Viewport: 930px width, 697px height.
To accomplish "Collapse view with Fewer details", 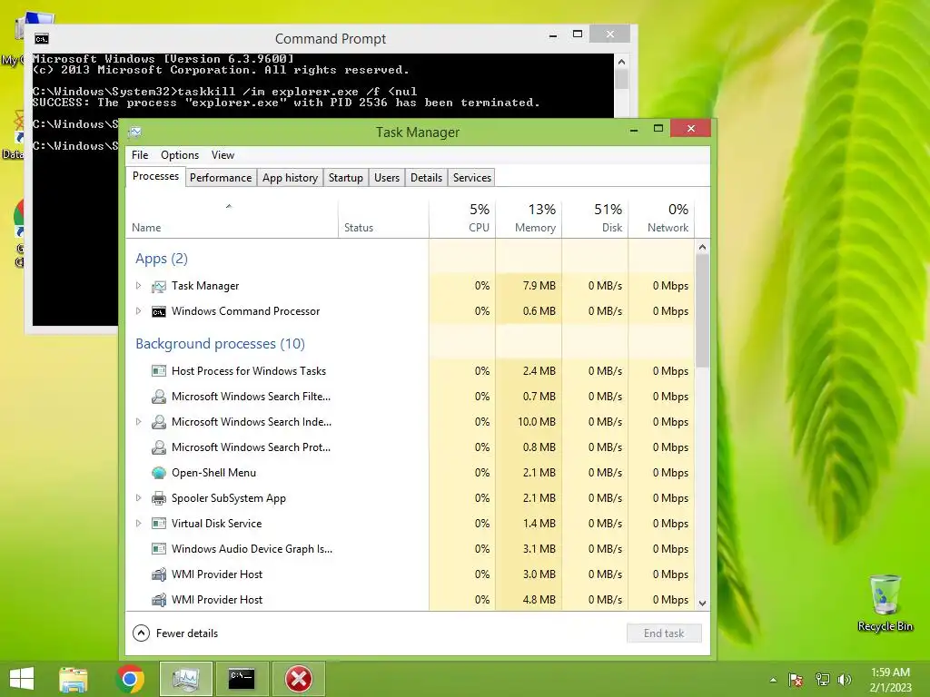I will pos(175,633).
